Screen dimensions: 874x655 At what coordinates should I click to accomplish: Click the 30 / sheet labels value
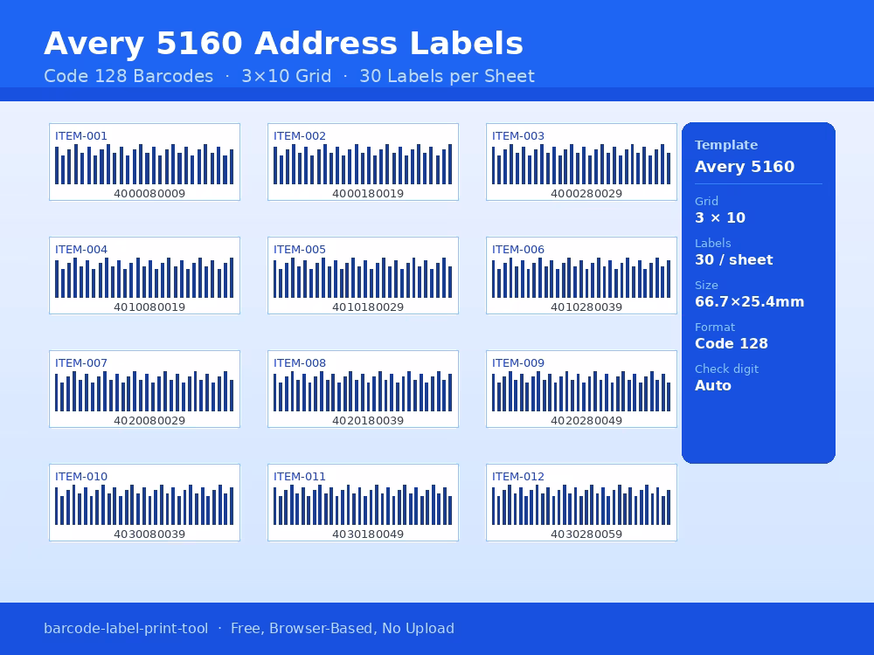pyautogui.click(x=733, y=259)
